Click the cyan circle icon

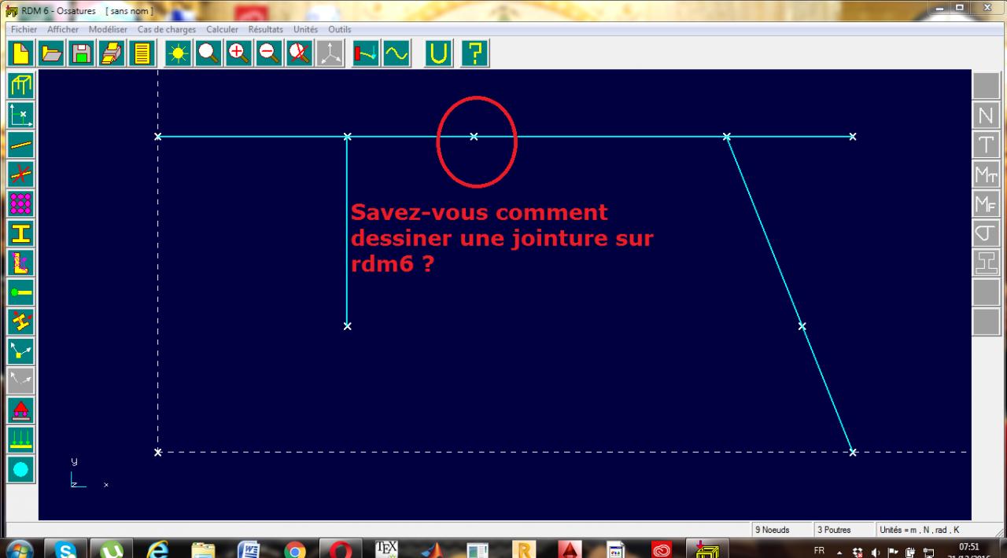pyautogui.click(x=20, y=470)
